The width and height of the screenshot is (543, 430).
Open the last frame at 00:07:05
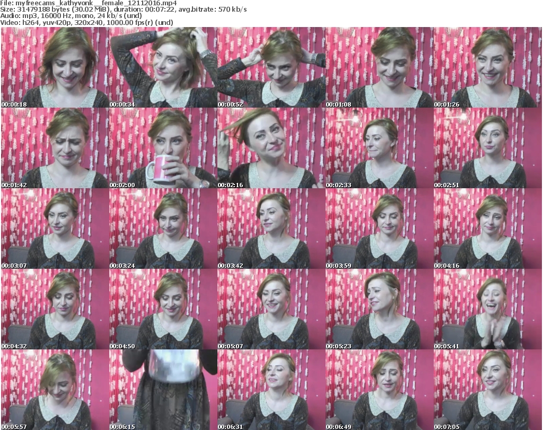487,390
